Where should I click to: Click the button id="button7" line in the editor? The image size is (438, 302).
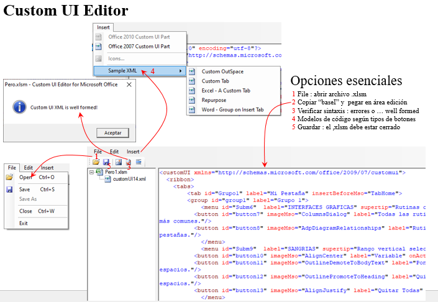[x=310, y=214]
